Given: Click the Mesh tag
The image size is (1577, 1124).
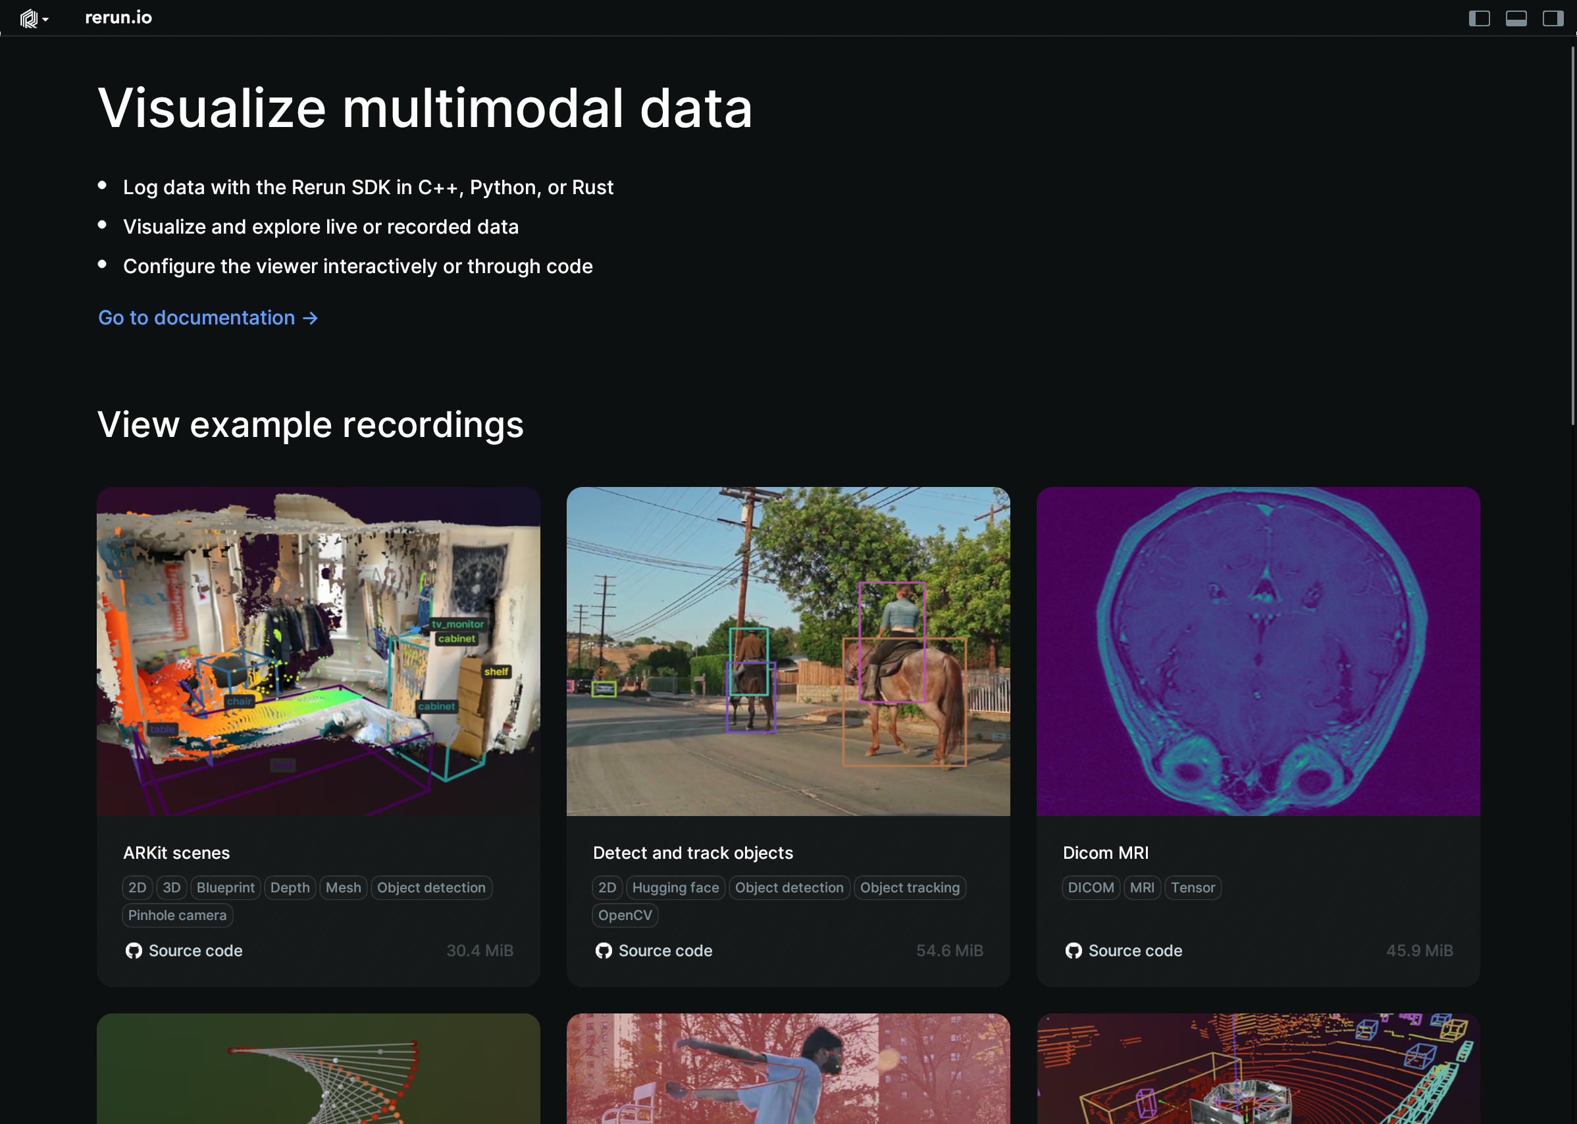Looking at the screenshot, I should [344, 887].
